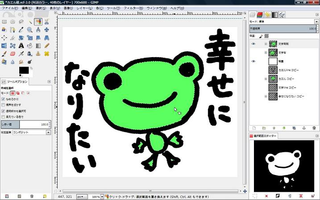
Task: Anchor the floating layer
Action: pos(304,128)
